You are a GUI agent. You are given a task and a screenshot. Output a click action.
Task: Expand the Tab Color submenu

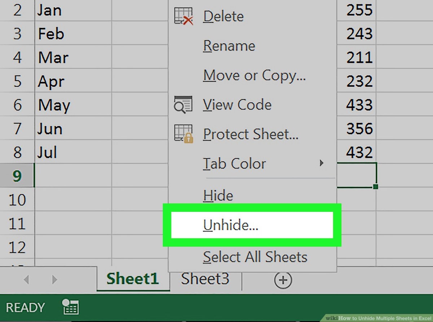tap(321, 163)
